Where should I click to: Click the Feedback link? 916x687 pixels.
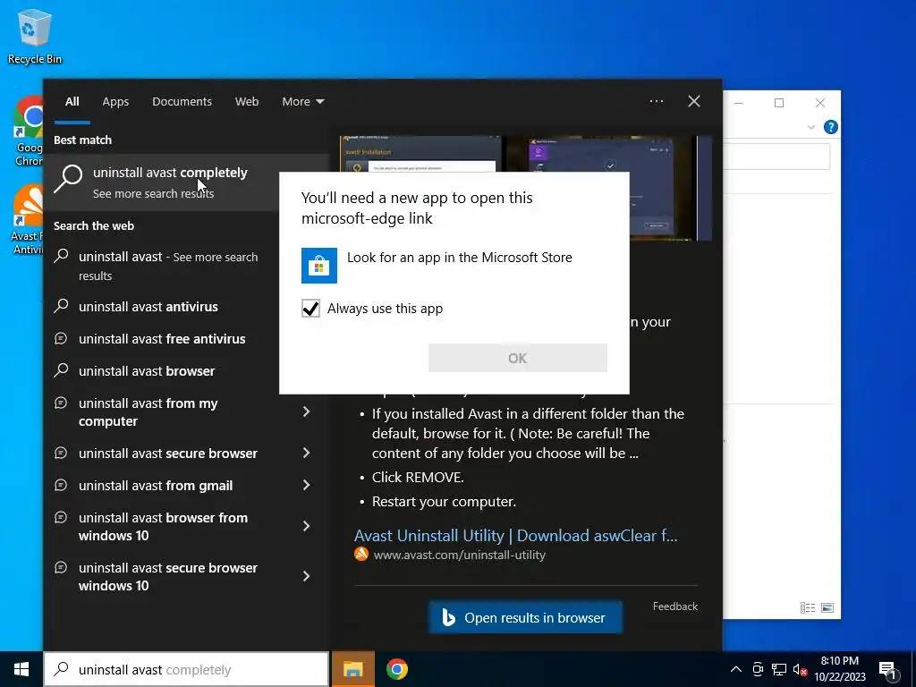click(674, 606)
